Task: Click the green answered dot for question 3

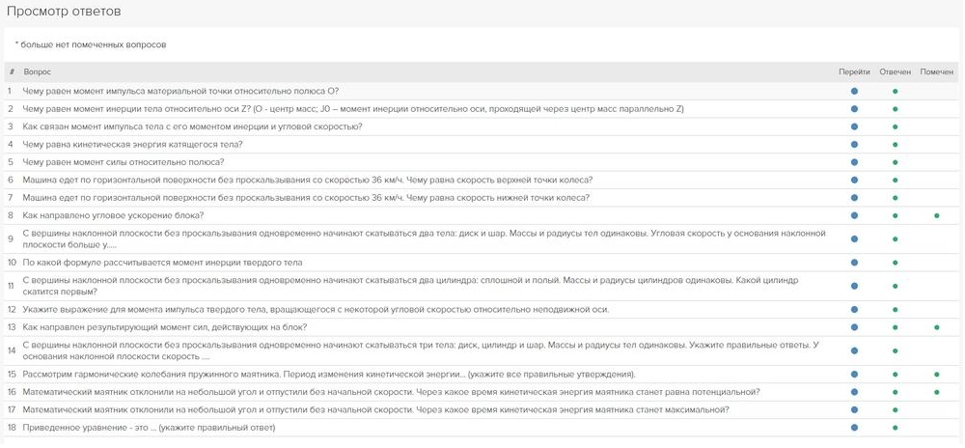Action: tap(896, 126)
